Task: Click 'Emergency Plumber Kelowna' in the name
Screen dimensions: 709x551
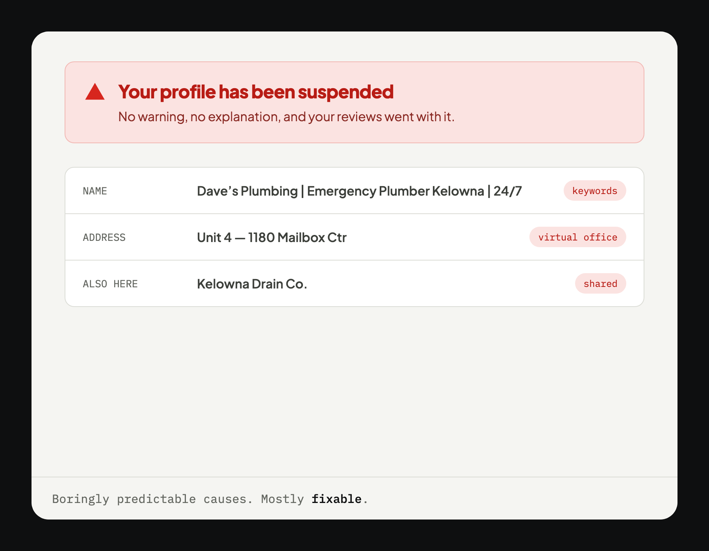Action: tap(395, 191)
